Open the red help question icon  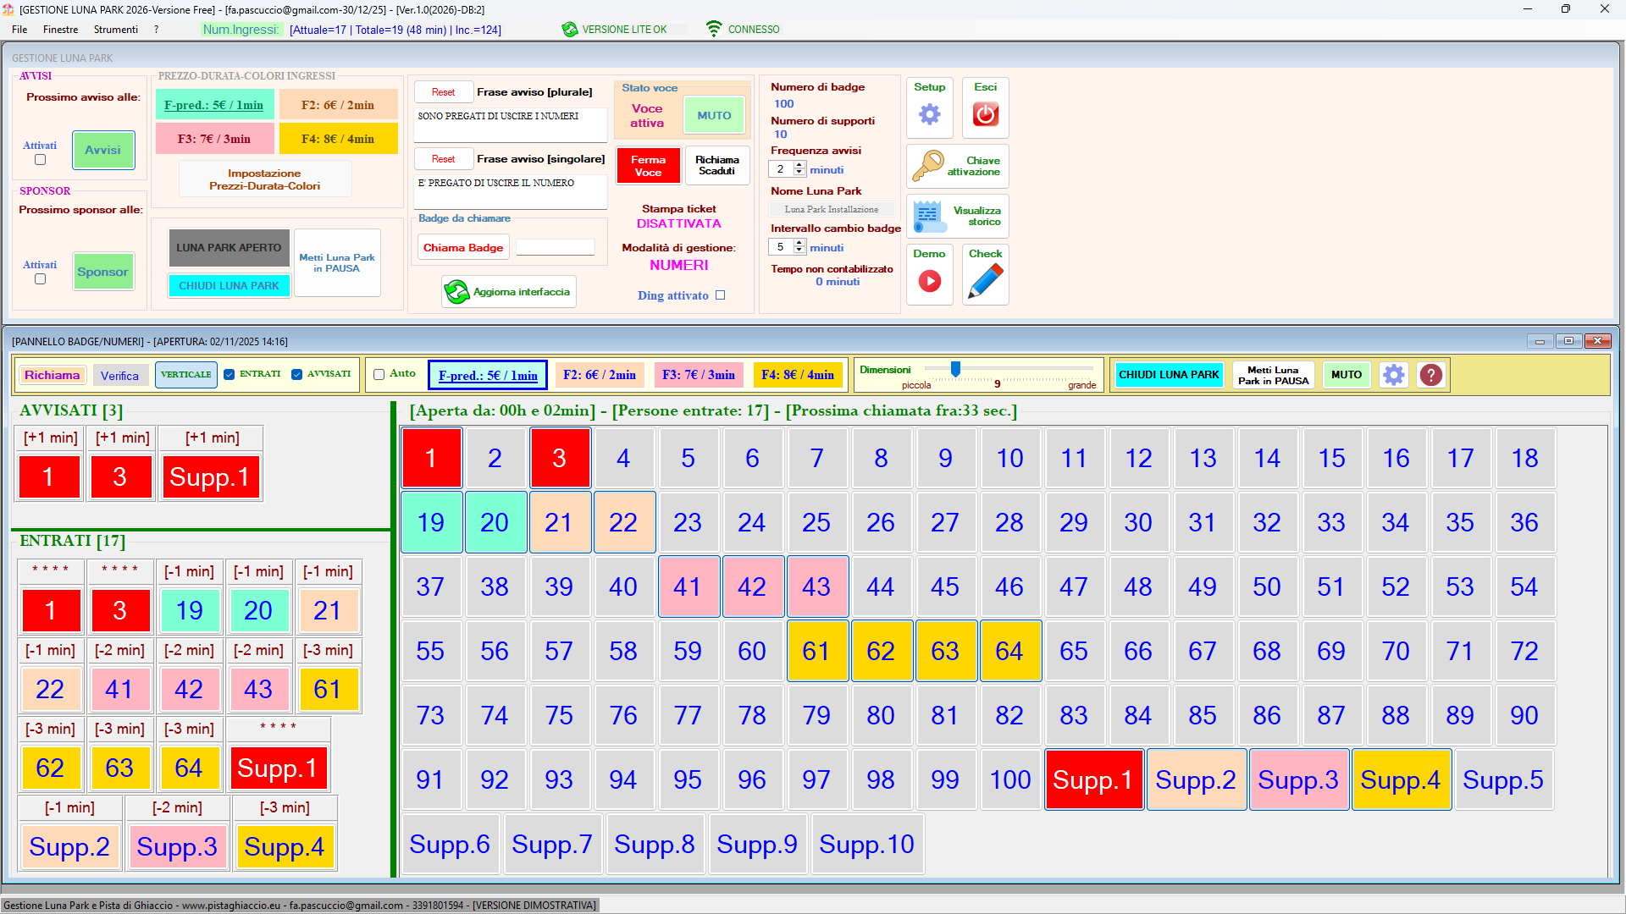point(1430,375)
